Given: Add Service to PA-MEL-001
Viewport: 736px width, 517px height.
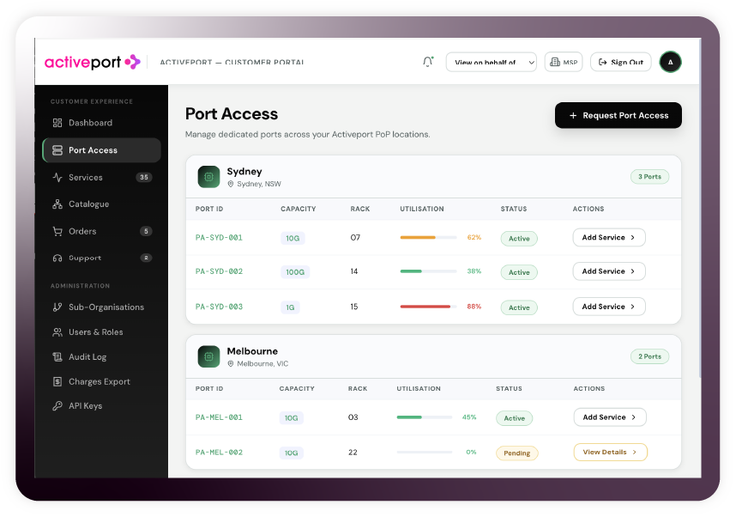Looking at the screenshot, I should click(610, 417).
